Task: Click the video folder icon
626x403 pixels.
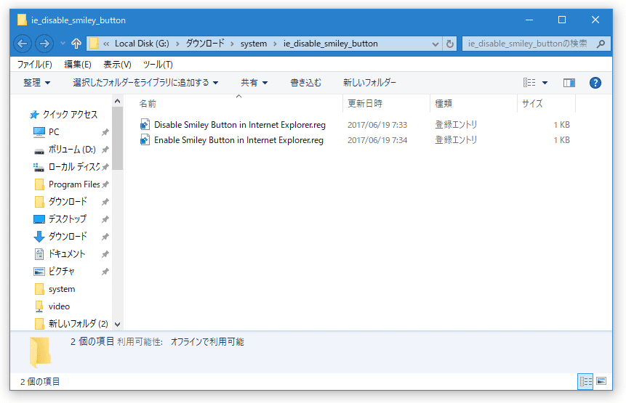Action: (x=39, y=306)
